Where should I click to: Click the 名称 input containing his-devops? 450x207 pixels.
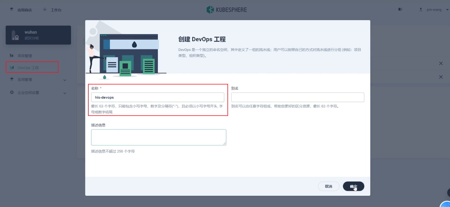[x=158, y=97]
